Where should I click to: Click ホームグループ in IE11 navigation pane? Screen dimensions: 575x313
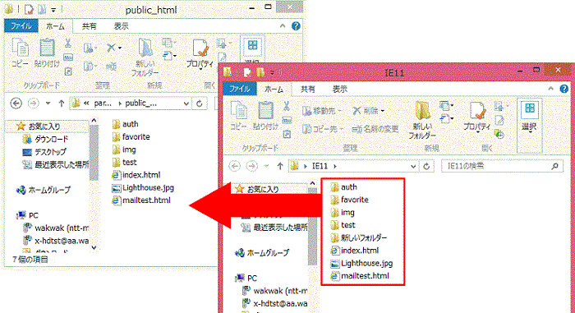pos(262,253)
